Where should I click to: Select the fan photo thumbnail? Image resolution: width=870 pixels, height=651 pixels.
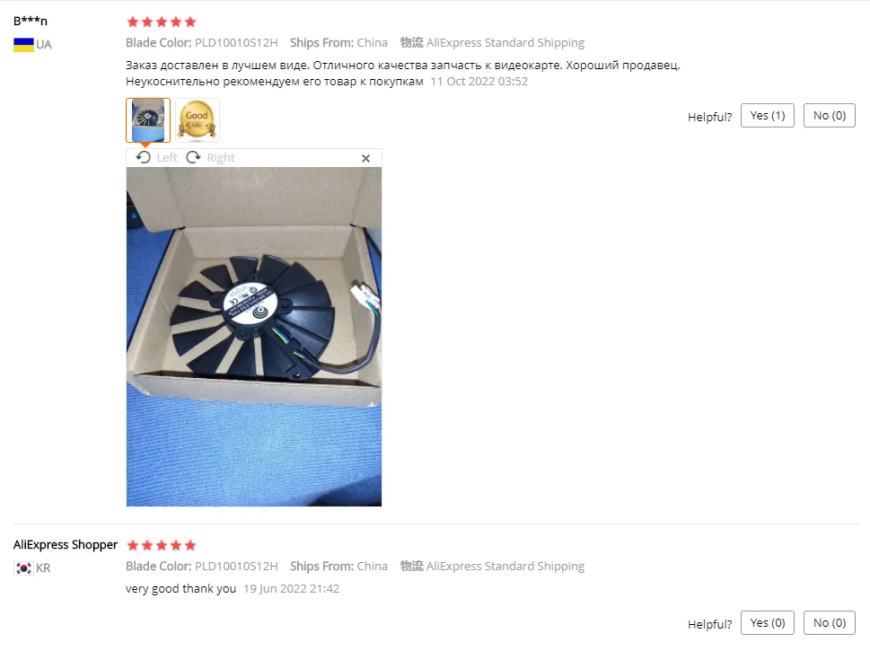click(148, 120)
